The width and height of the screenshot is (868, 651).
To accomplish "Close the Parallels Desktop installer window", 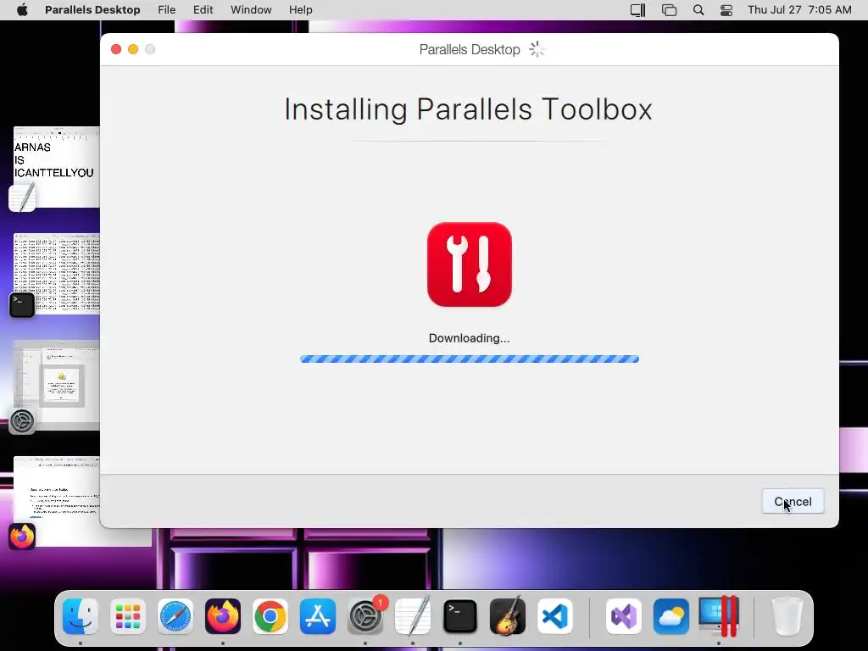I will (x=116, y=49).
